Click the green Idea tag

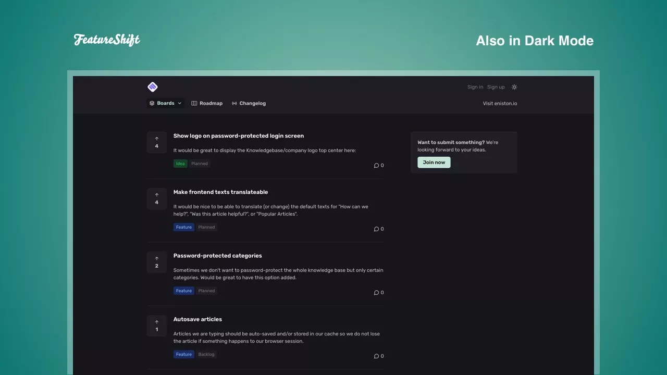pos(180,164)
